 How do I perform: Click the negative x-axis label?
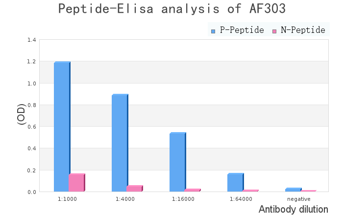(299, 199)
